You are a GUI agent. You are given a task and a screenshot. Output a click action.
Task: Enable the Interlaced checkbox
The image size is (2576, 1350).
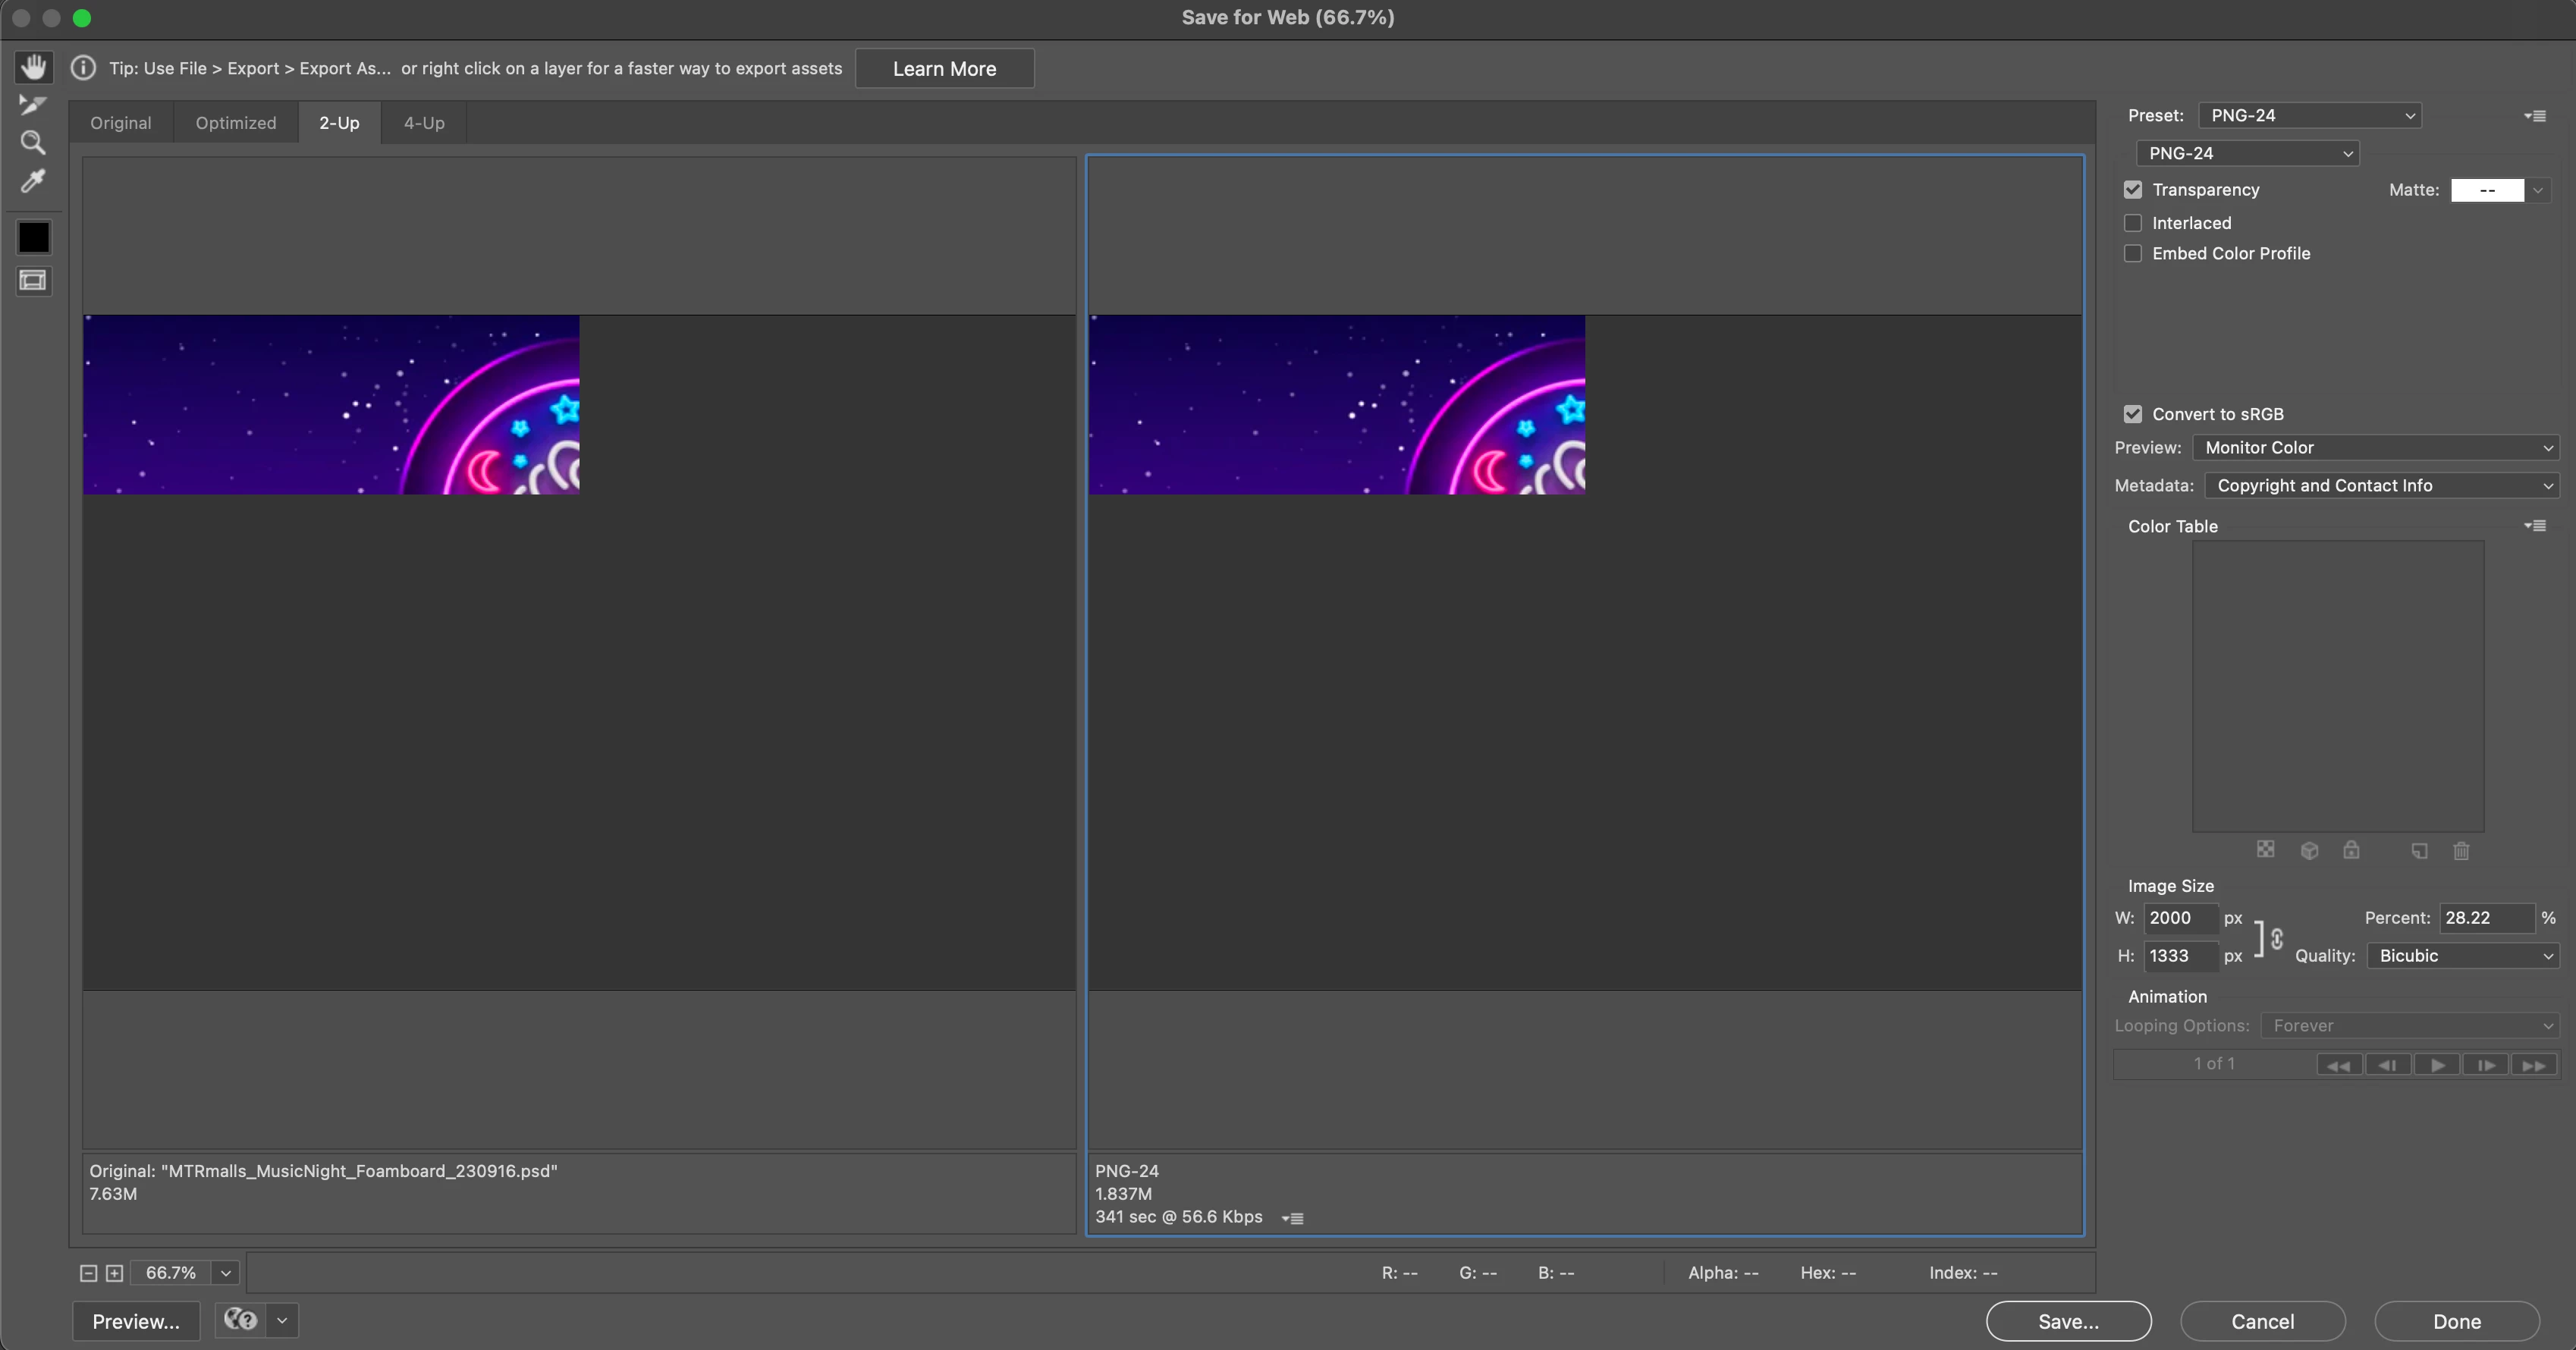[2133, 223]
